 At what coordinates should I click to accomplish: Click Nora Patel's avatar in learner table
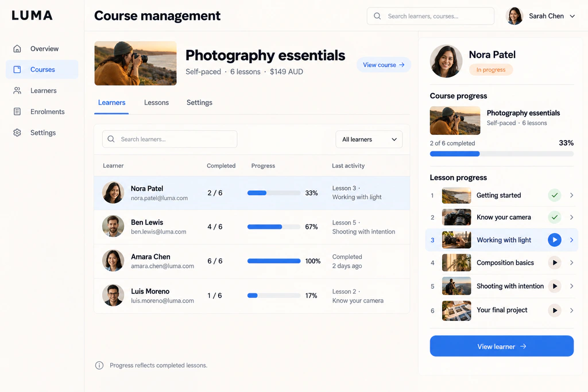[113, 193]
